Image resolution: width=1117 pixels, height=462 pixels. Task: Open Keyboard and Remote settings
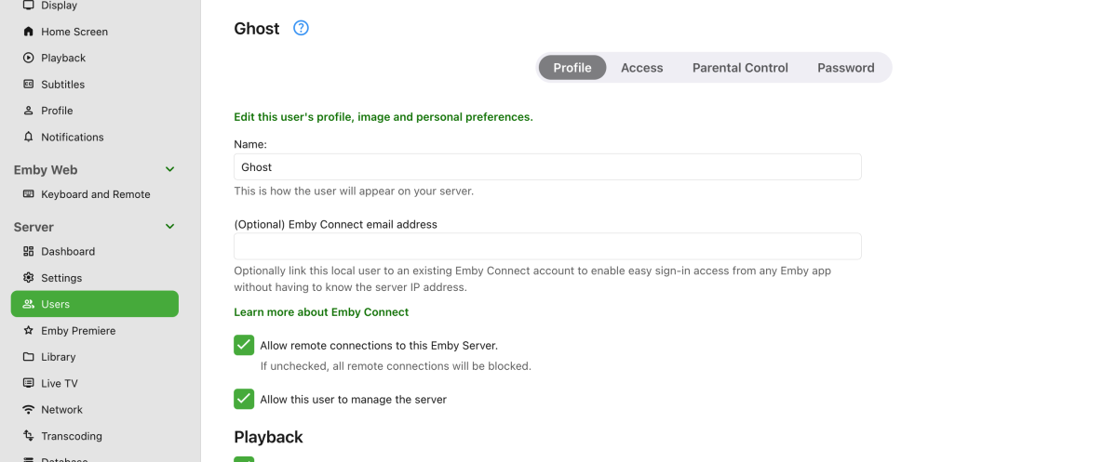coord(95,194)
